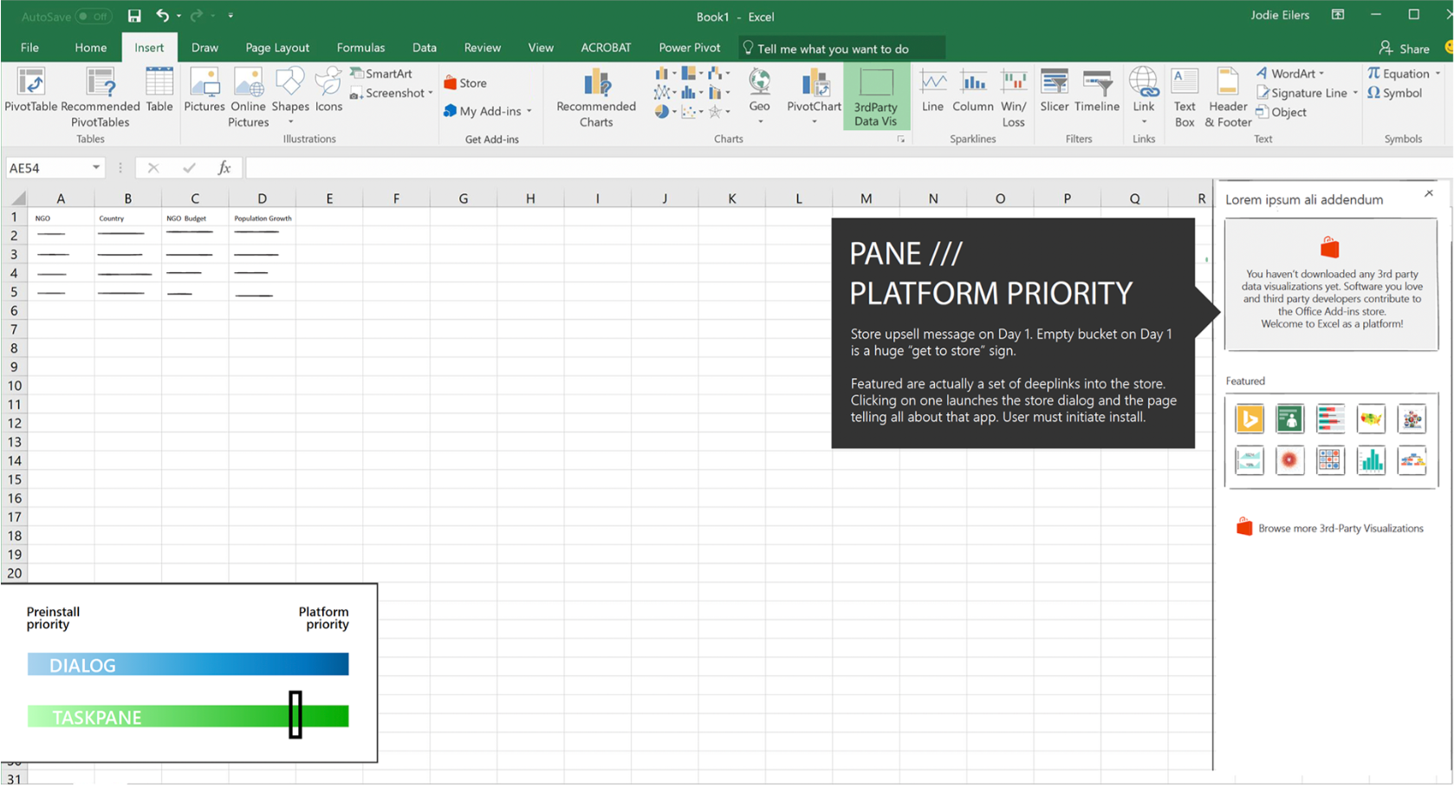This screenshot has width=1454, height=787.
Task: Add a Header & Footer
Action: tap(1228, 98)
